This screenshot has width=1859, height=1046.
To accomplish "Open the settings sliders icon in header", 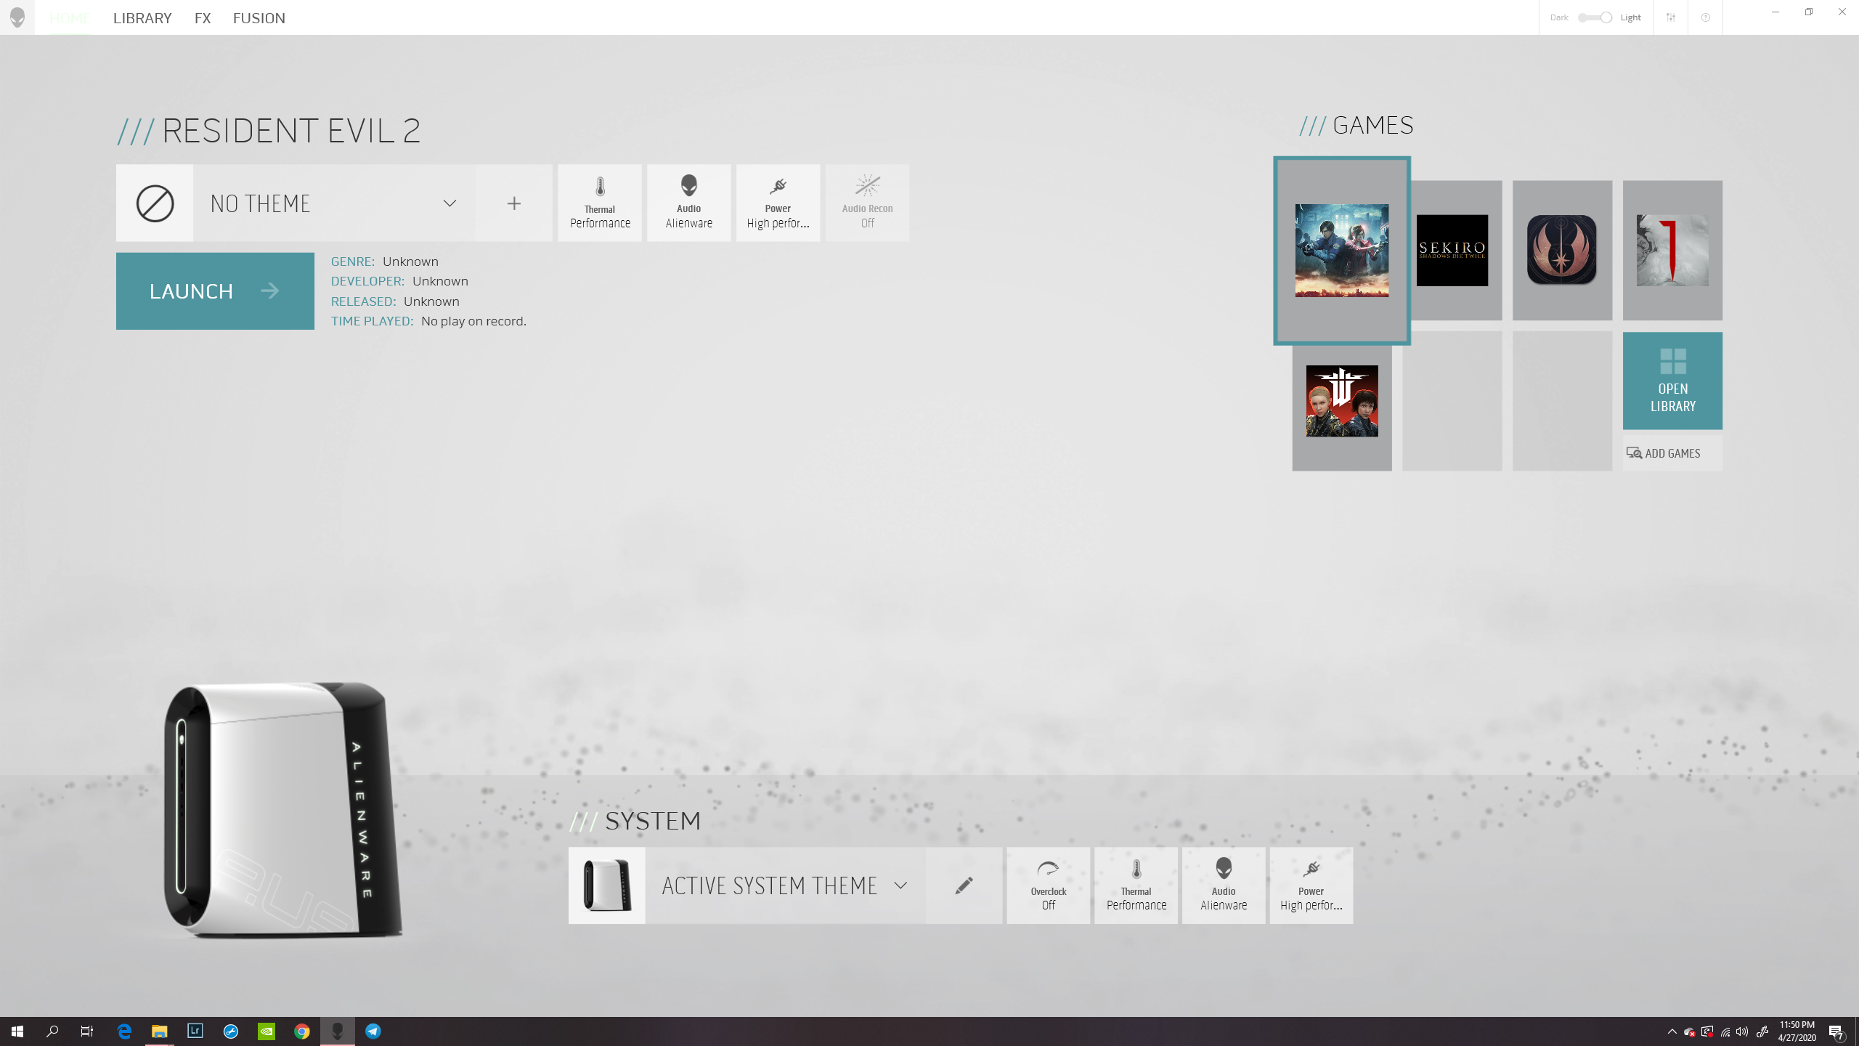I will [x=1671, y=17].
